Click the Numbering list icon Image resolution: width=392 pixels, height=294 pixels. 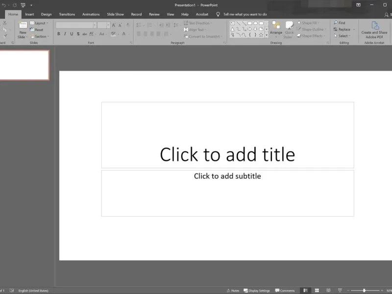150,25
